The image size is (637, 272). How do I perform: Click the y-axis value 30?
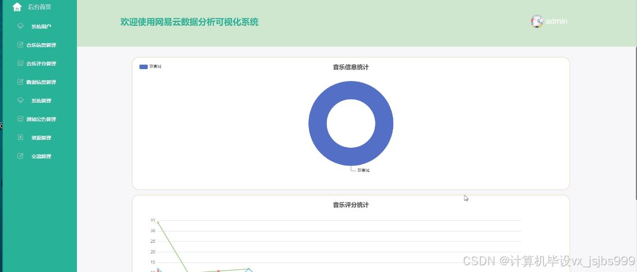(x=153, y=231)
